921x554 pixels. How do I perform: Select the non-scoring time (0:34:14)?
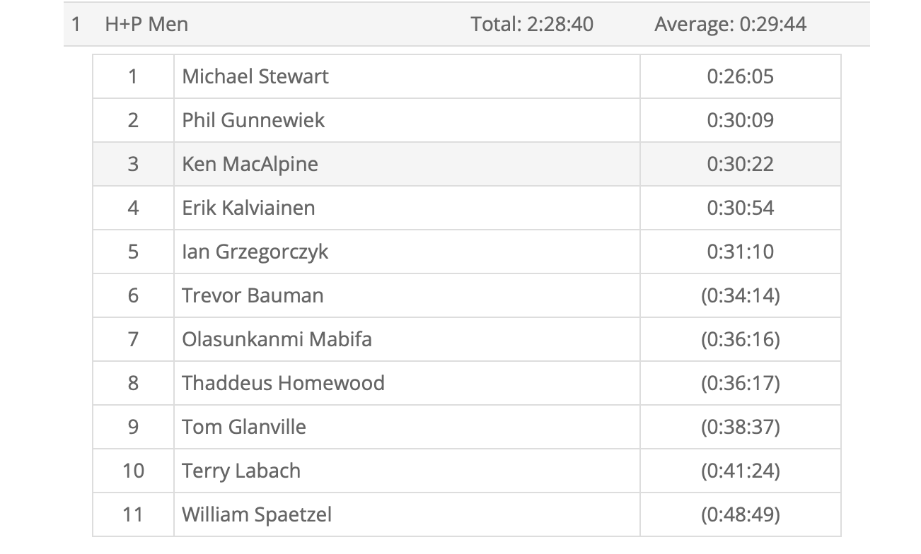[740, 295]
